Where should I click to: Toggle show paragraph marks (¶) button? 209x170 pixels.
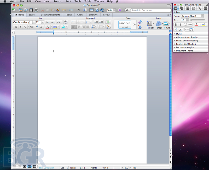[x=79, y=10]
